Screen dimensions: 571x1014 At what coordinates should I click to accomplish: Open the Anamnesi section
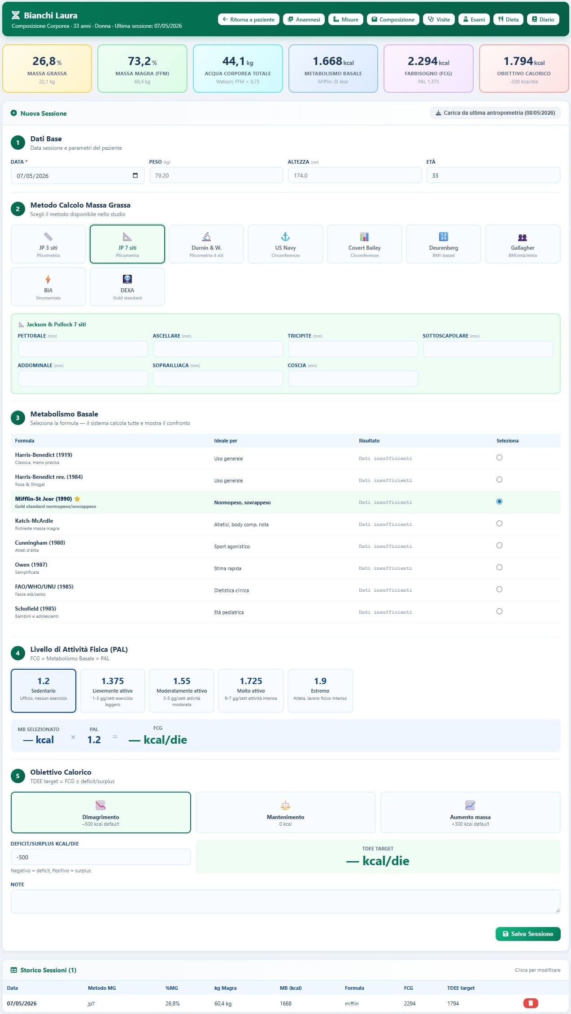point(304,19)
